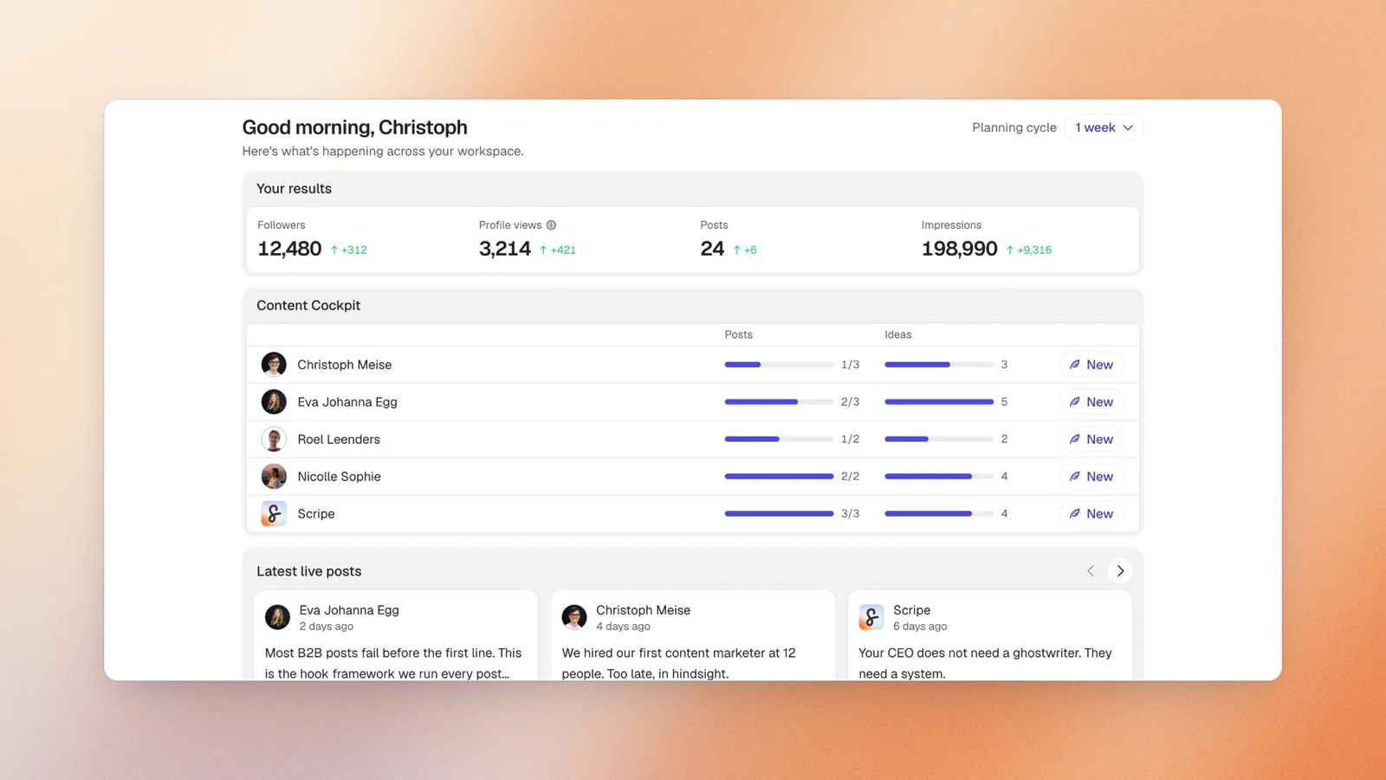1386x780 pixels.
Task: Click Christoph Meise's avatar in live posts
Action: tap(574, 617)
